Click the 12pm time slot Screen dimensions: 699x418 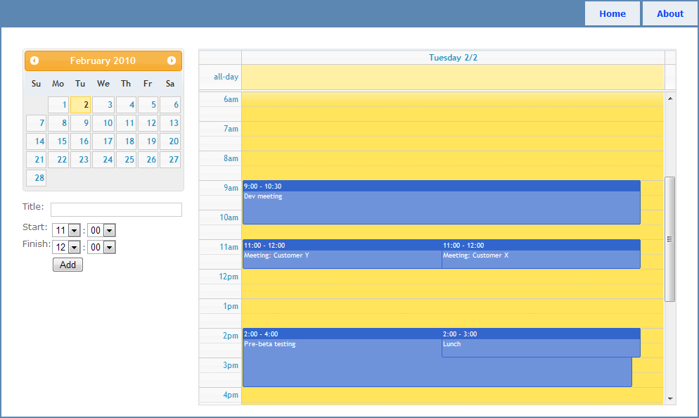click(452, 277)
